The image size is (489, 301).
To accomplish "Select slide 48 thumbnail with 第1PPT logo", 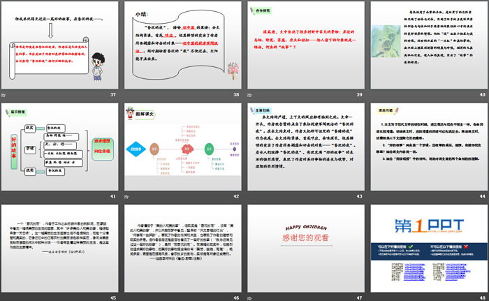I will (x=429, y=249).
